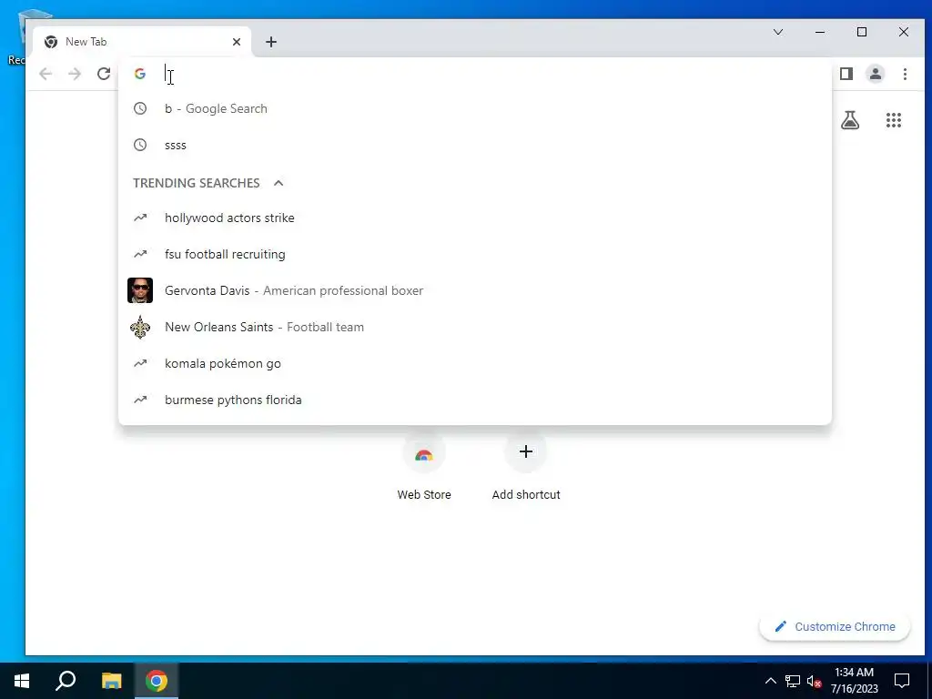Choose 'fsu football recruiting' suggestion
932x699 pixels.
475,255
